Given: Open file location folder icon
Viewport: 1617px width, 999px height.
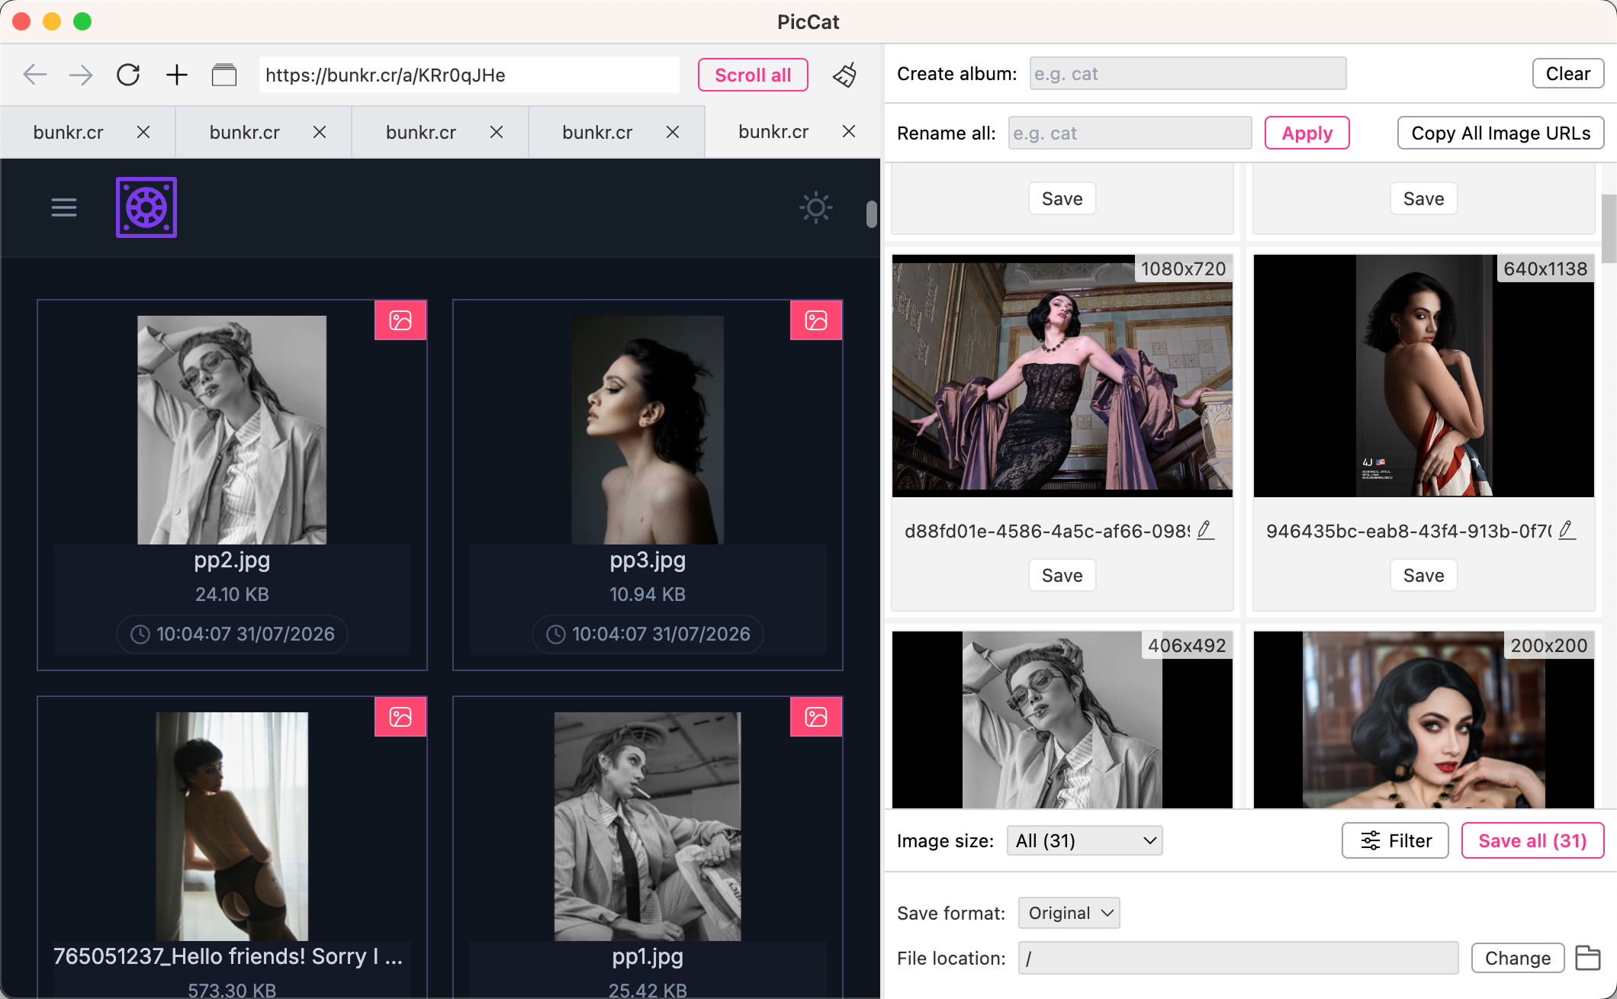Looking at the screenshot, I should (1588, 958).
